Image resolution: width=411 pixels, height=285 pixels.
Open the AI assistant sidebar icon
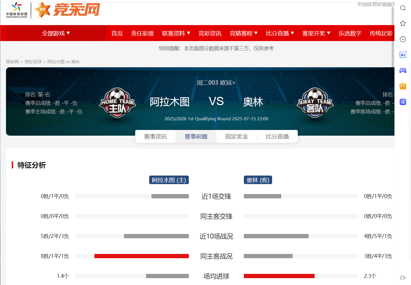(x=403, y=55)
